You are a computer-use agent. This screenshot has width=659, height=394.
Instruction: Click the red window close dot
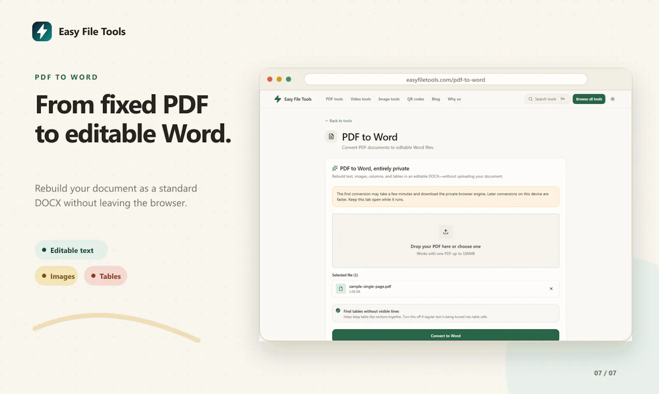point(270,79)
